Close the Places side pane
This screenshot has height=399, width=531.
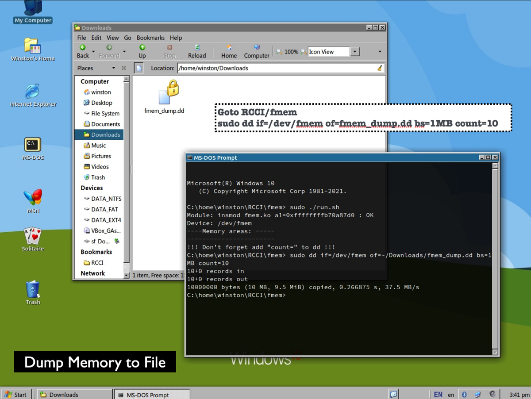click(x=124, y=68)
